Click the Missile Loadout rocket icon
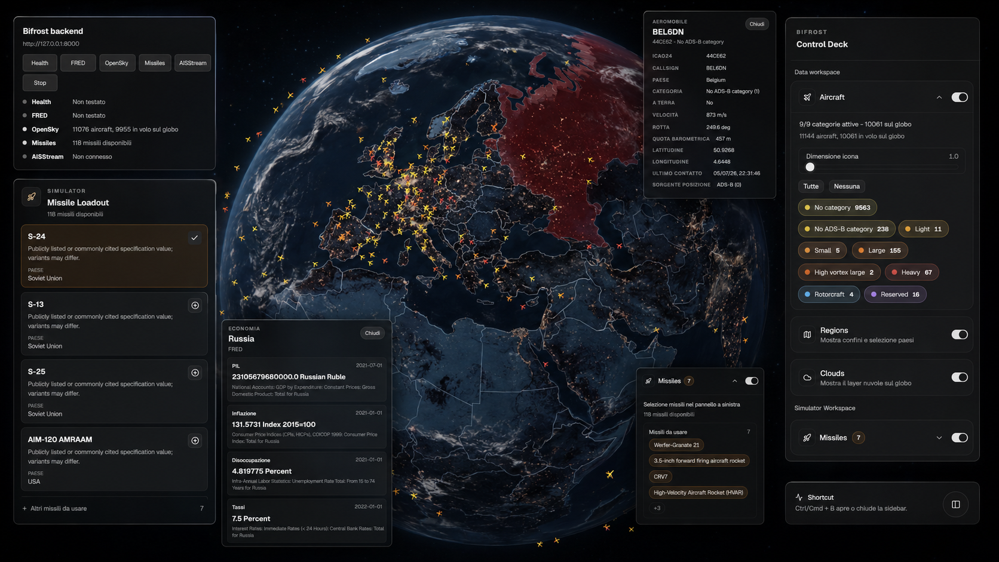999x562 pixels. pyautogui.click(x=32, y=196)
